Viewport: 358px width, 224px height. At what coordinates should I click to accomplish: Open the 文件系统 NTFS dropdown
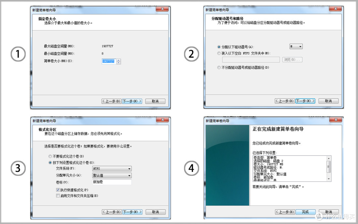(112, 169)
